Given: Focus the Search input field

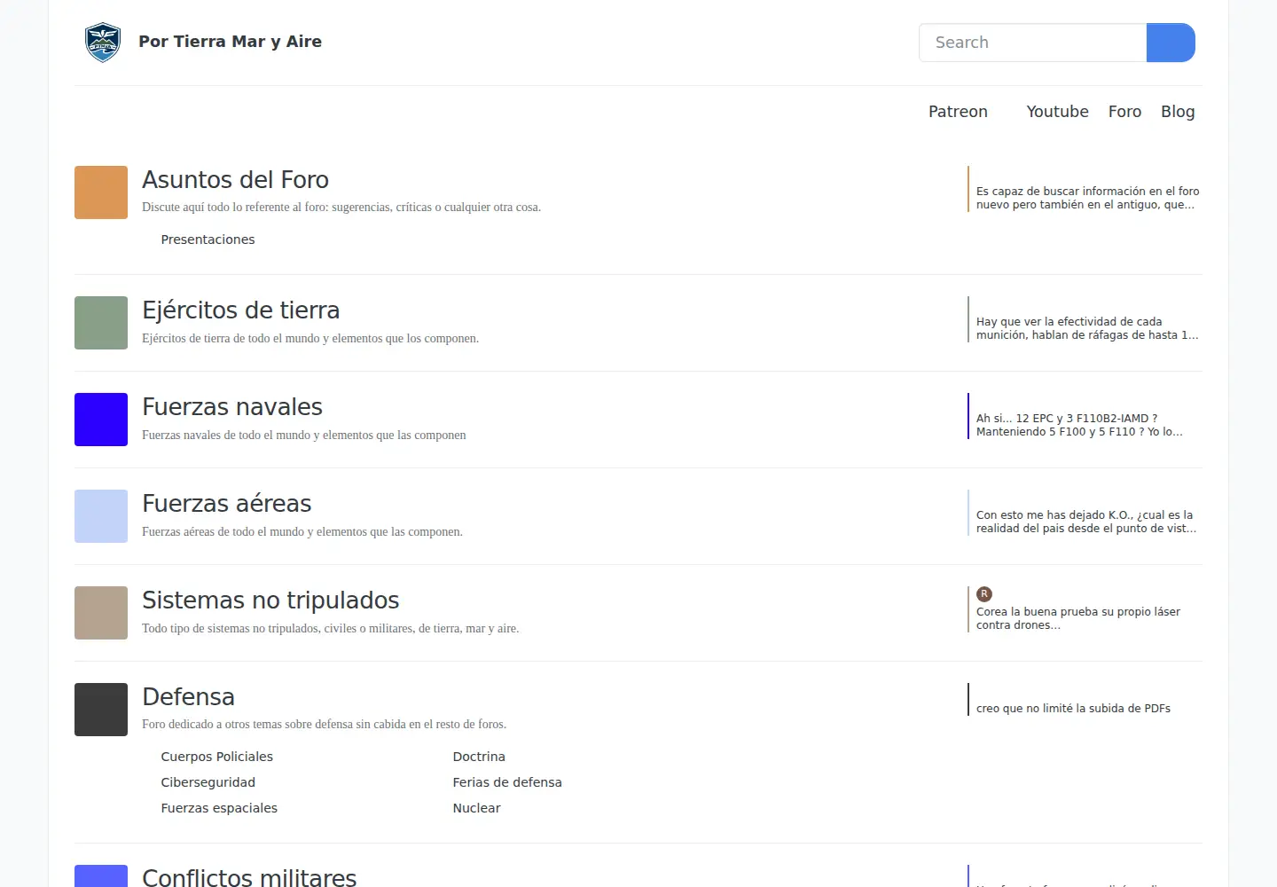Looking at the screenshot, I should coord(1033,43).
